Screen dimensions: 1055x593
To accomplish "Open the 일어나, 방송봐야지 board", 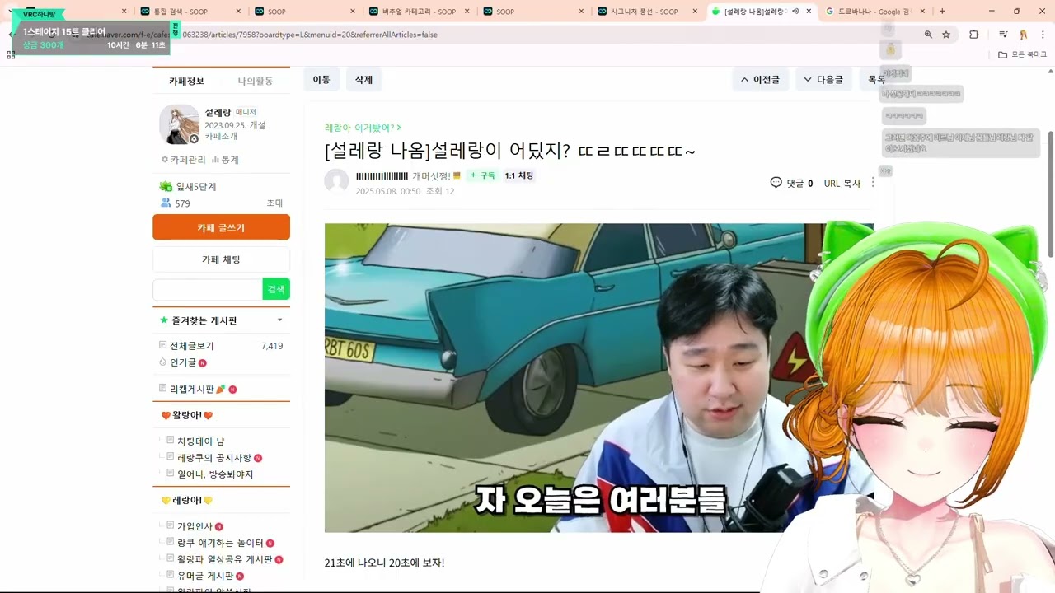I will pyautogui.click(x=215, y=474).
